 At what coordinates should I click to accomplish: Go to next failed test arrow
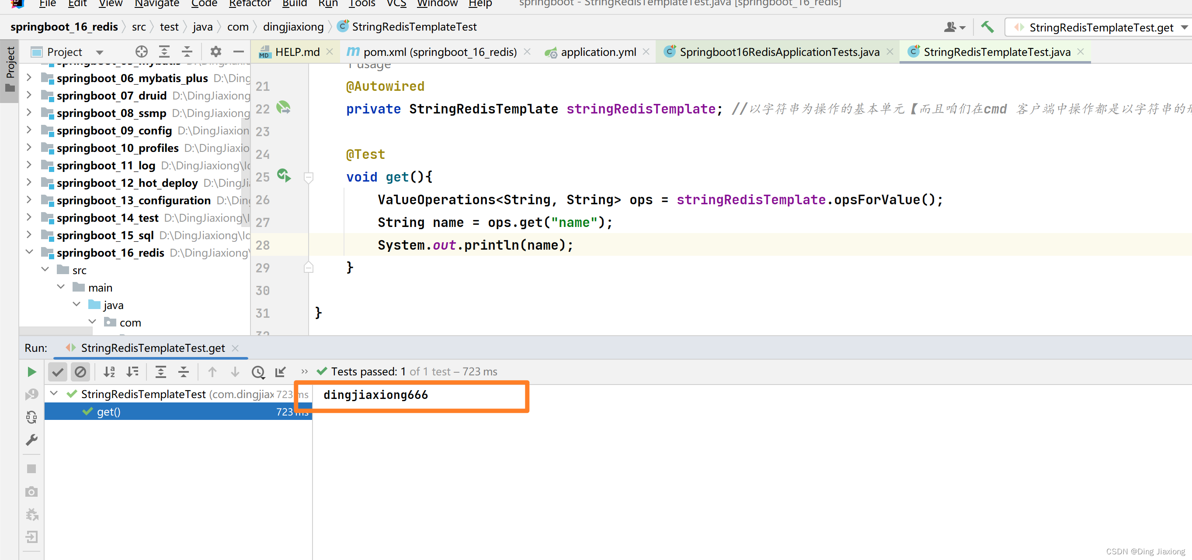235,371
